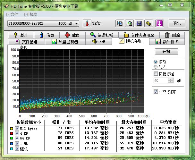Switch to the 错误扫描 tab

(102, 35)
